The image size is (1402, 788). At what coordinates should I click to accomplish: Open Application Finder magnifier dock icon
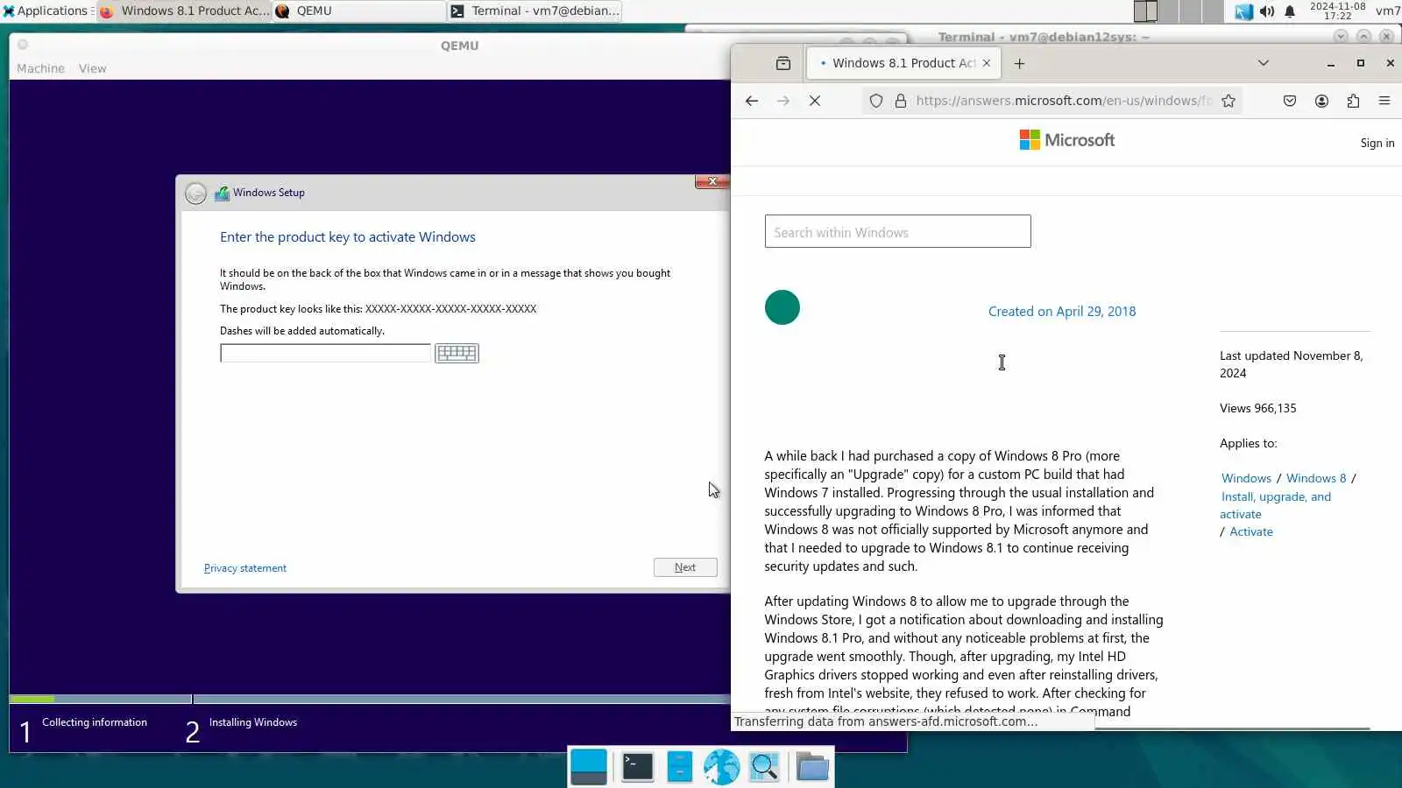click(764, 767)
